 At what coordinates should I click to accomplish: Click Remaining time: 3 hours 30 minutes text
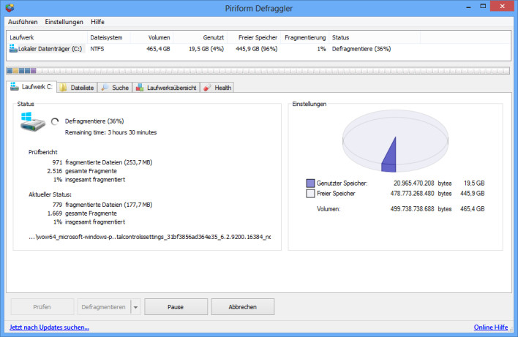click(x=110, y=132)
